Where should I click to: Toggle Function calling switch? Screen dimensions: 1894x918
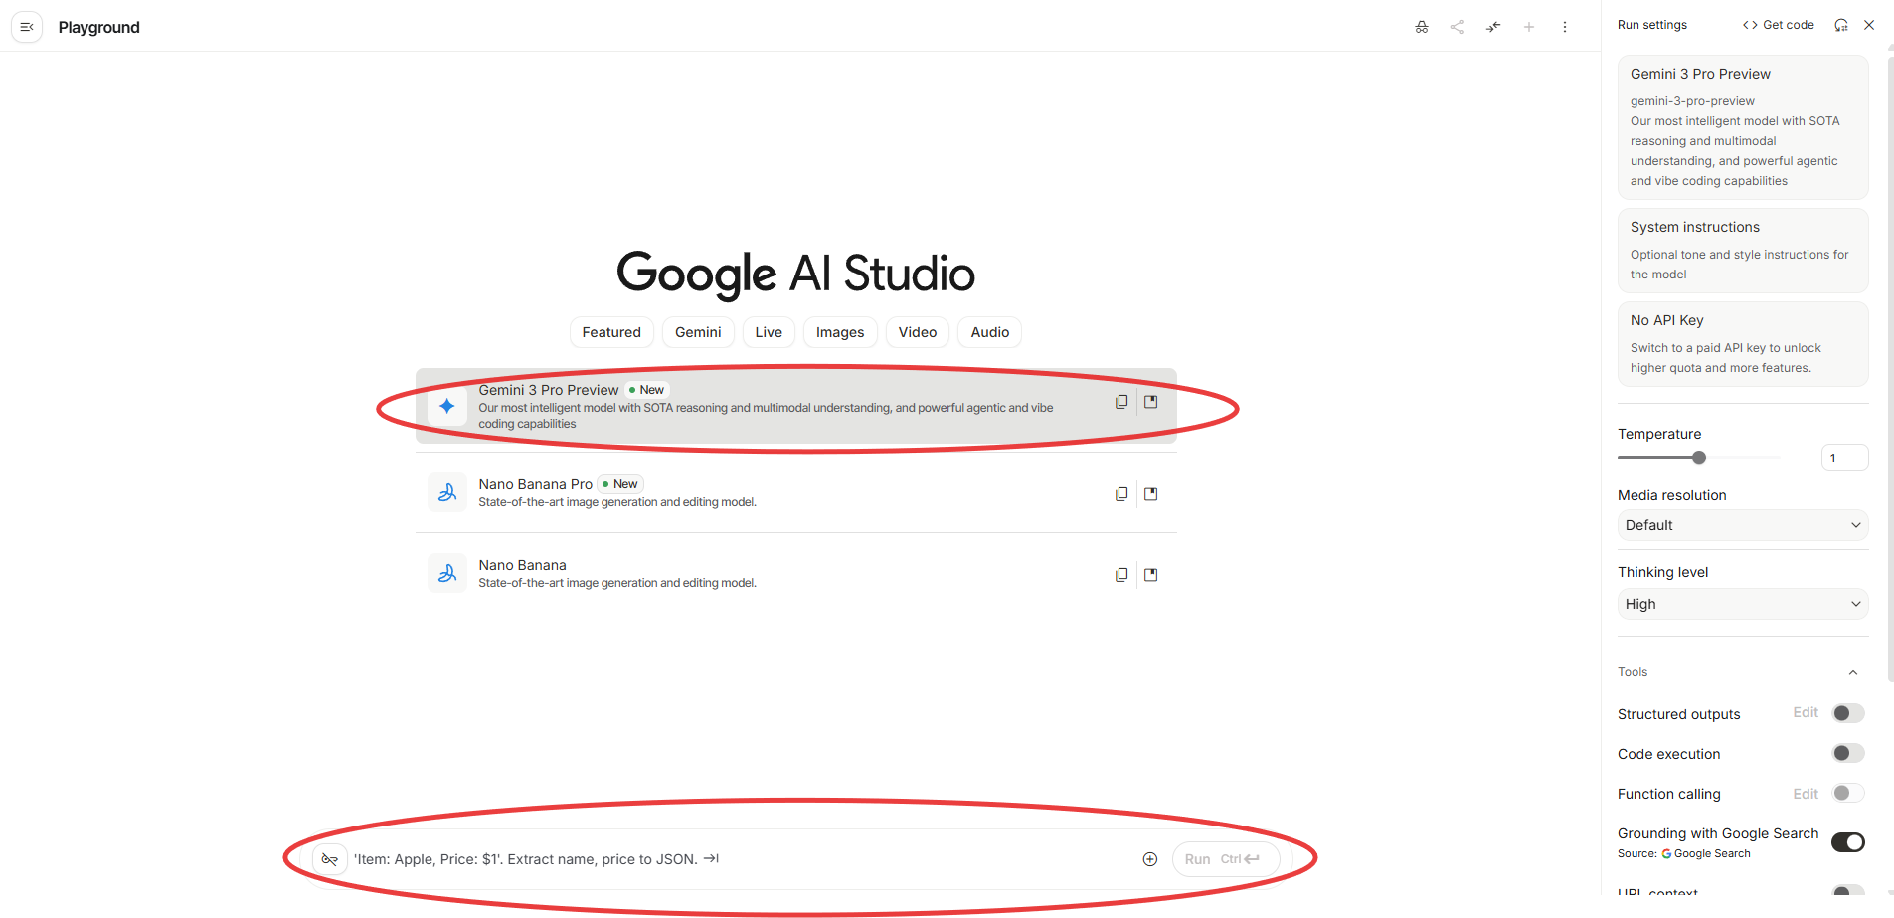click(x=1848, y=793)
